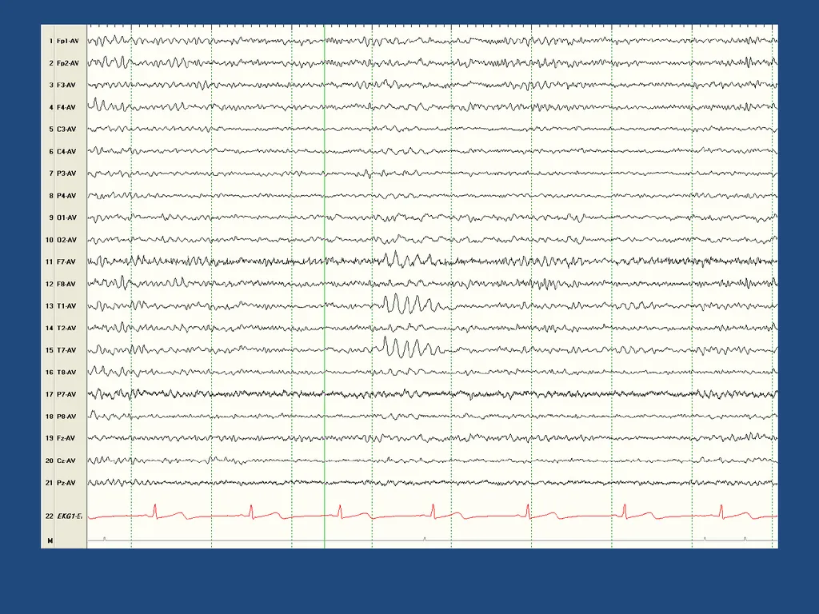
Task: Select channel label 4 F4-AV
Action: point(62,108)
